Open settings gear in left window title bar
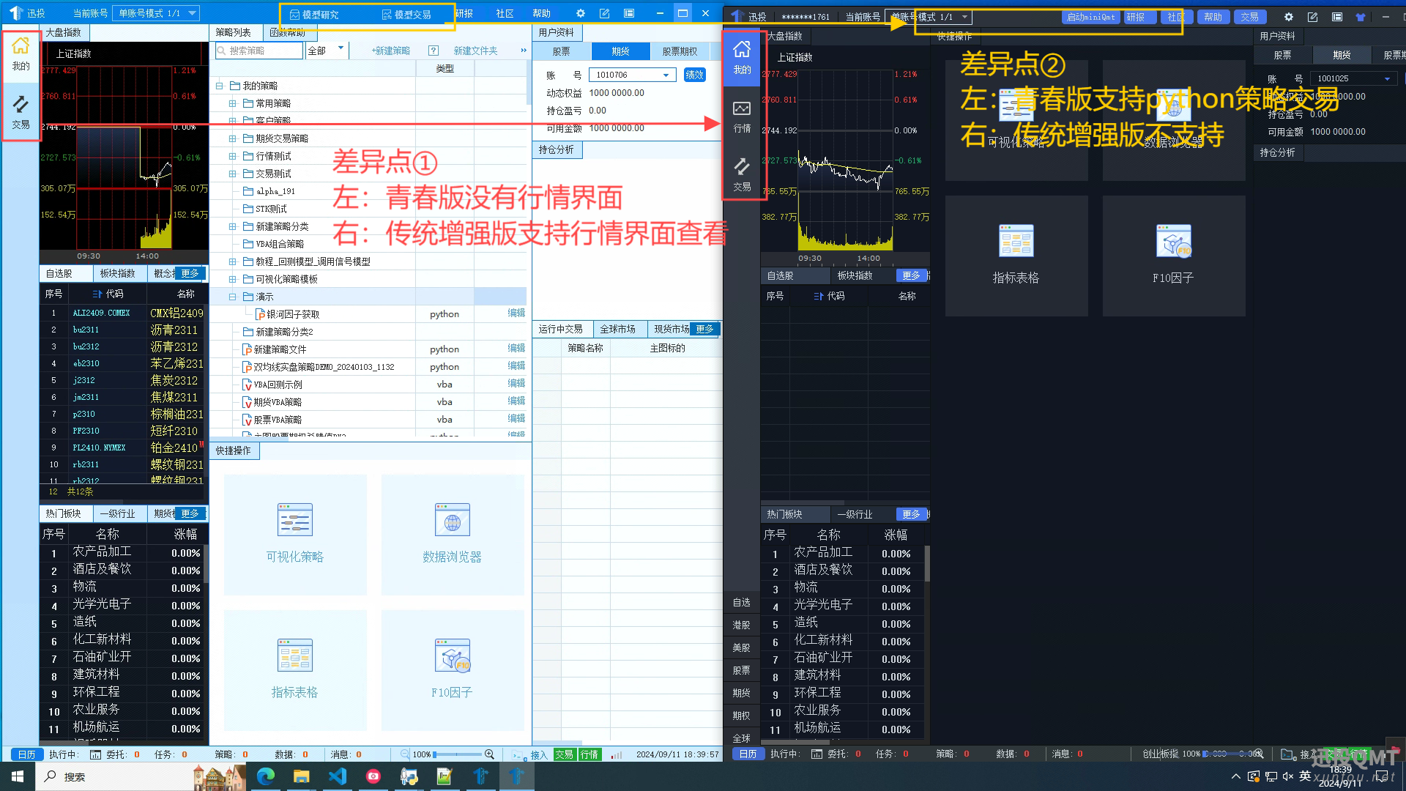The height and width of the screenshot is (791, 1406). tap(581, 13)
